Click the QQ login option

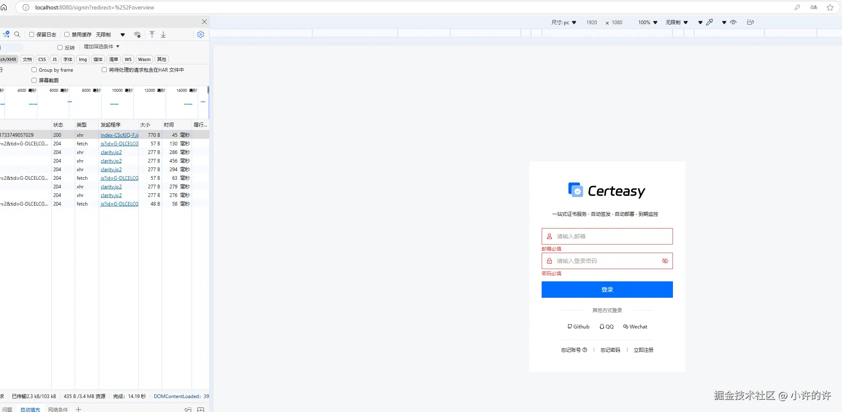point(606,326)
